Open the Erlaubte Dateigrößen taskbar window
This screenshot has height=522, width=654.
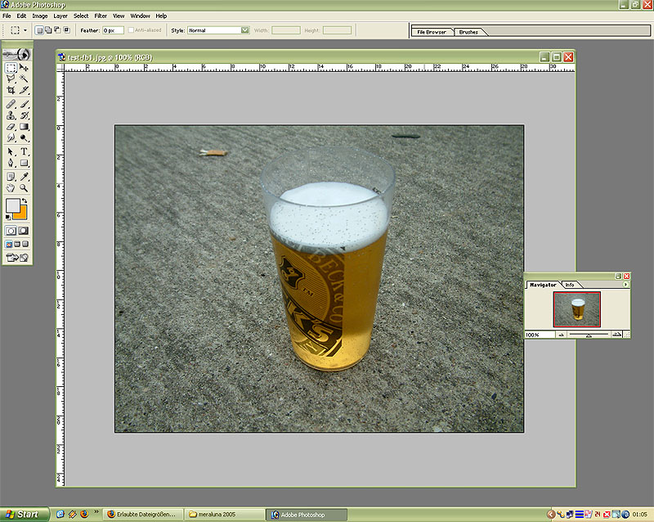click(x=145, y=515)
